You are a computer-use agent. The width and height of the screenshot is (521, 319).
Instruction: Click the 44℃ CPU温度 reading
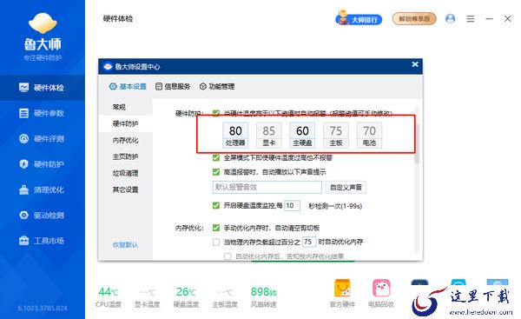pyautogui.click(x=109, y=296)
